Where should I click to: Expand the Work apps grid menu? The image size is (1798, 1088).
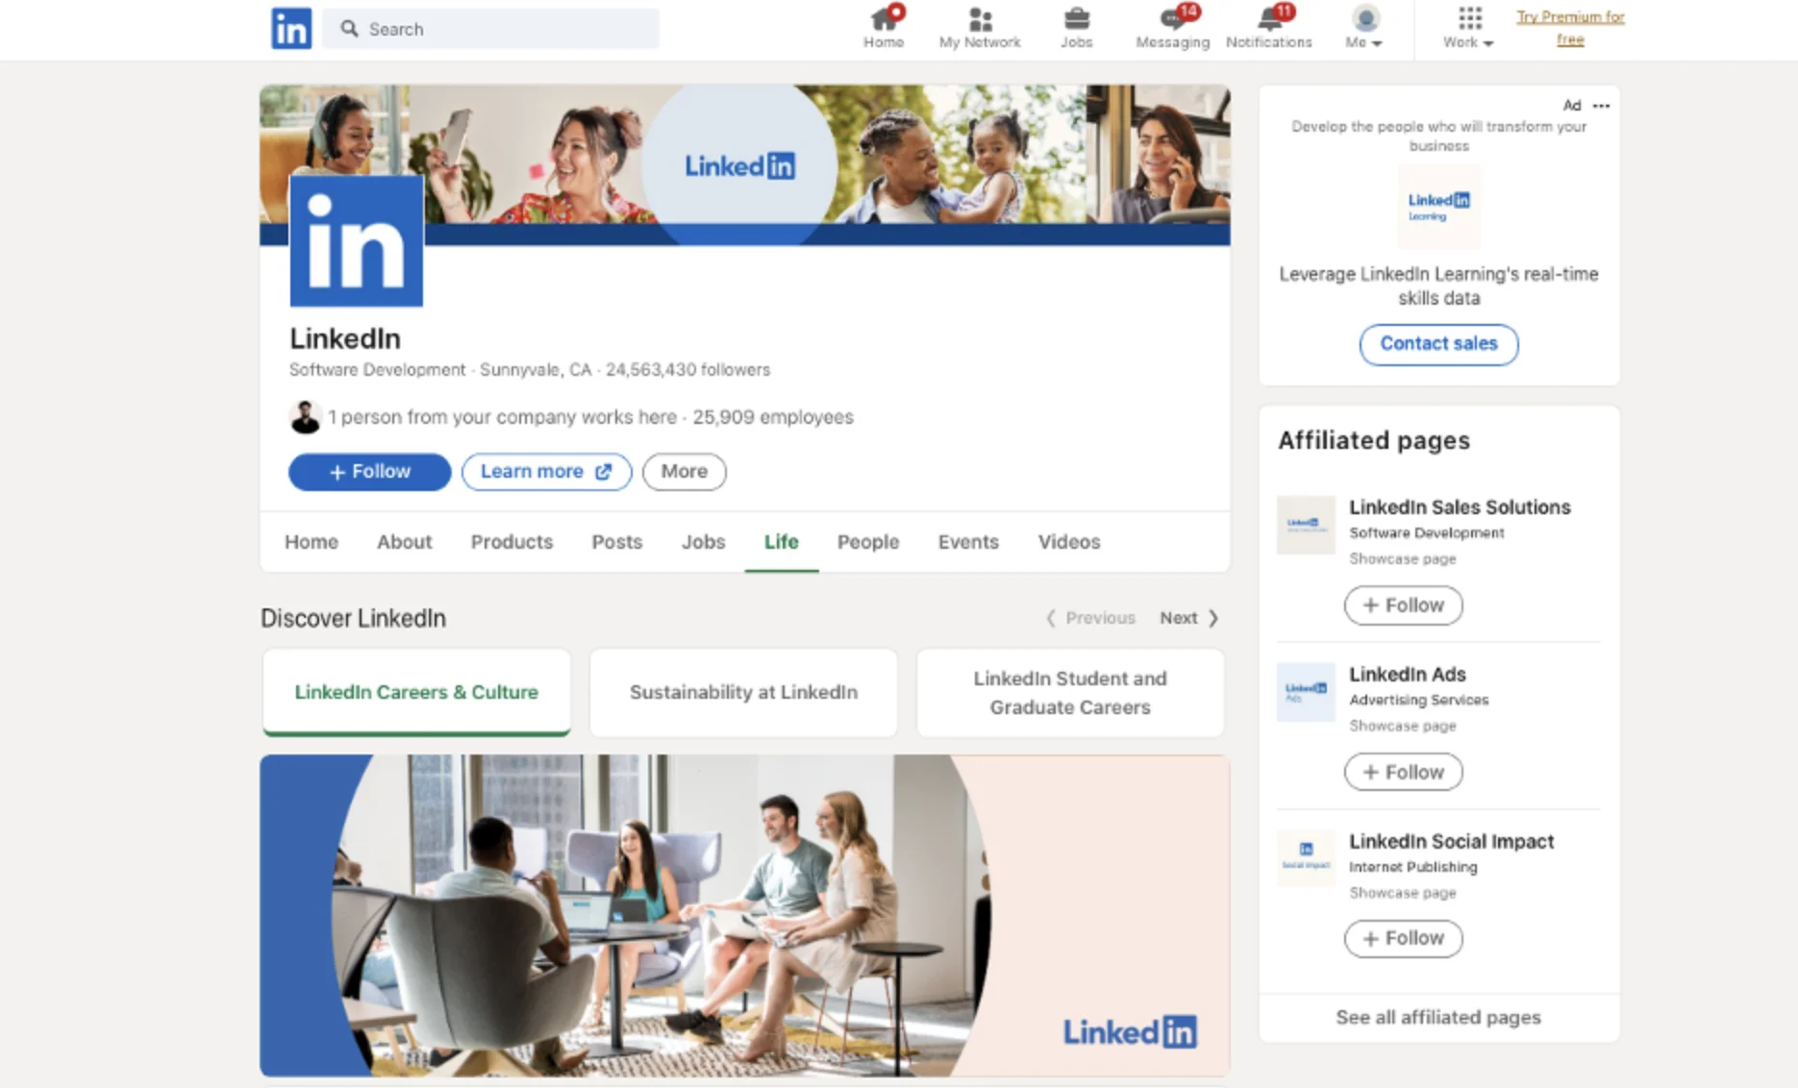click(x=1468, y=28)
